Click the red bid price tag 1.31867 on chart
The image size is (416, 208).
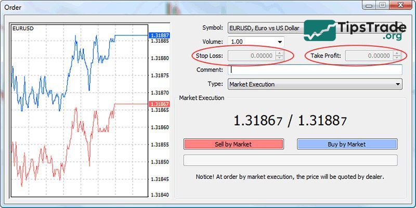tap(159, 104)
